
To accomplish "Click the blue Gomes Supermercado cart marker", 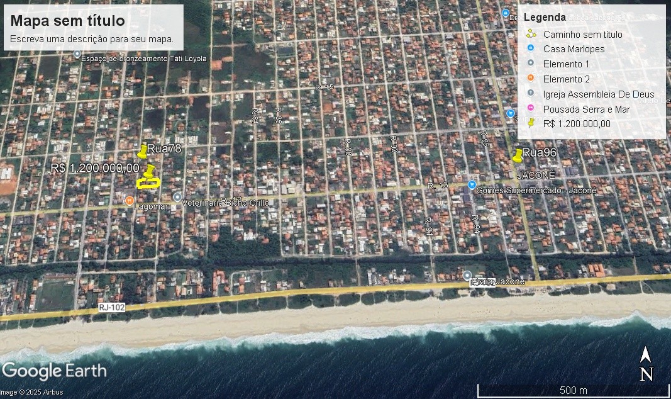I will (472, 185).
